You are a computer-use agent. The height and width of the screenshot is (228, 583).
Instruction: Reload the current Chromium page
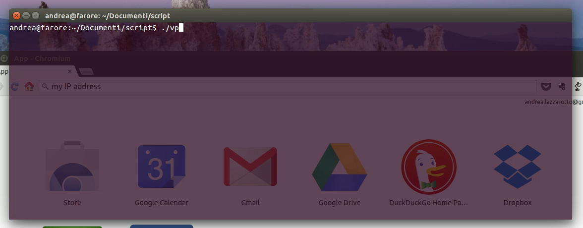(15, 87)
